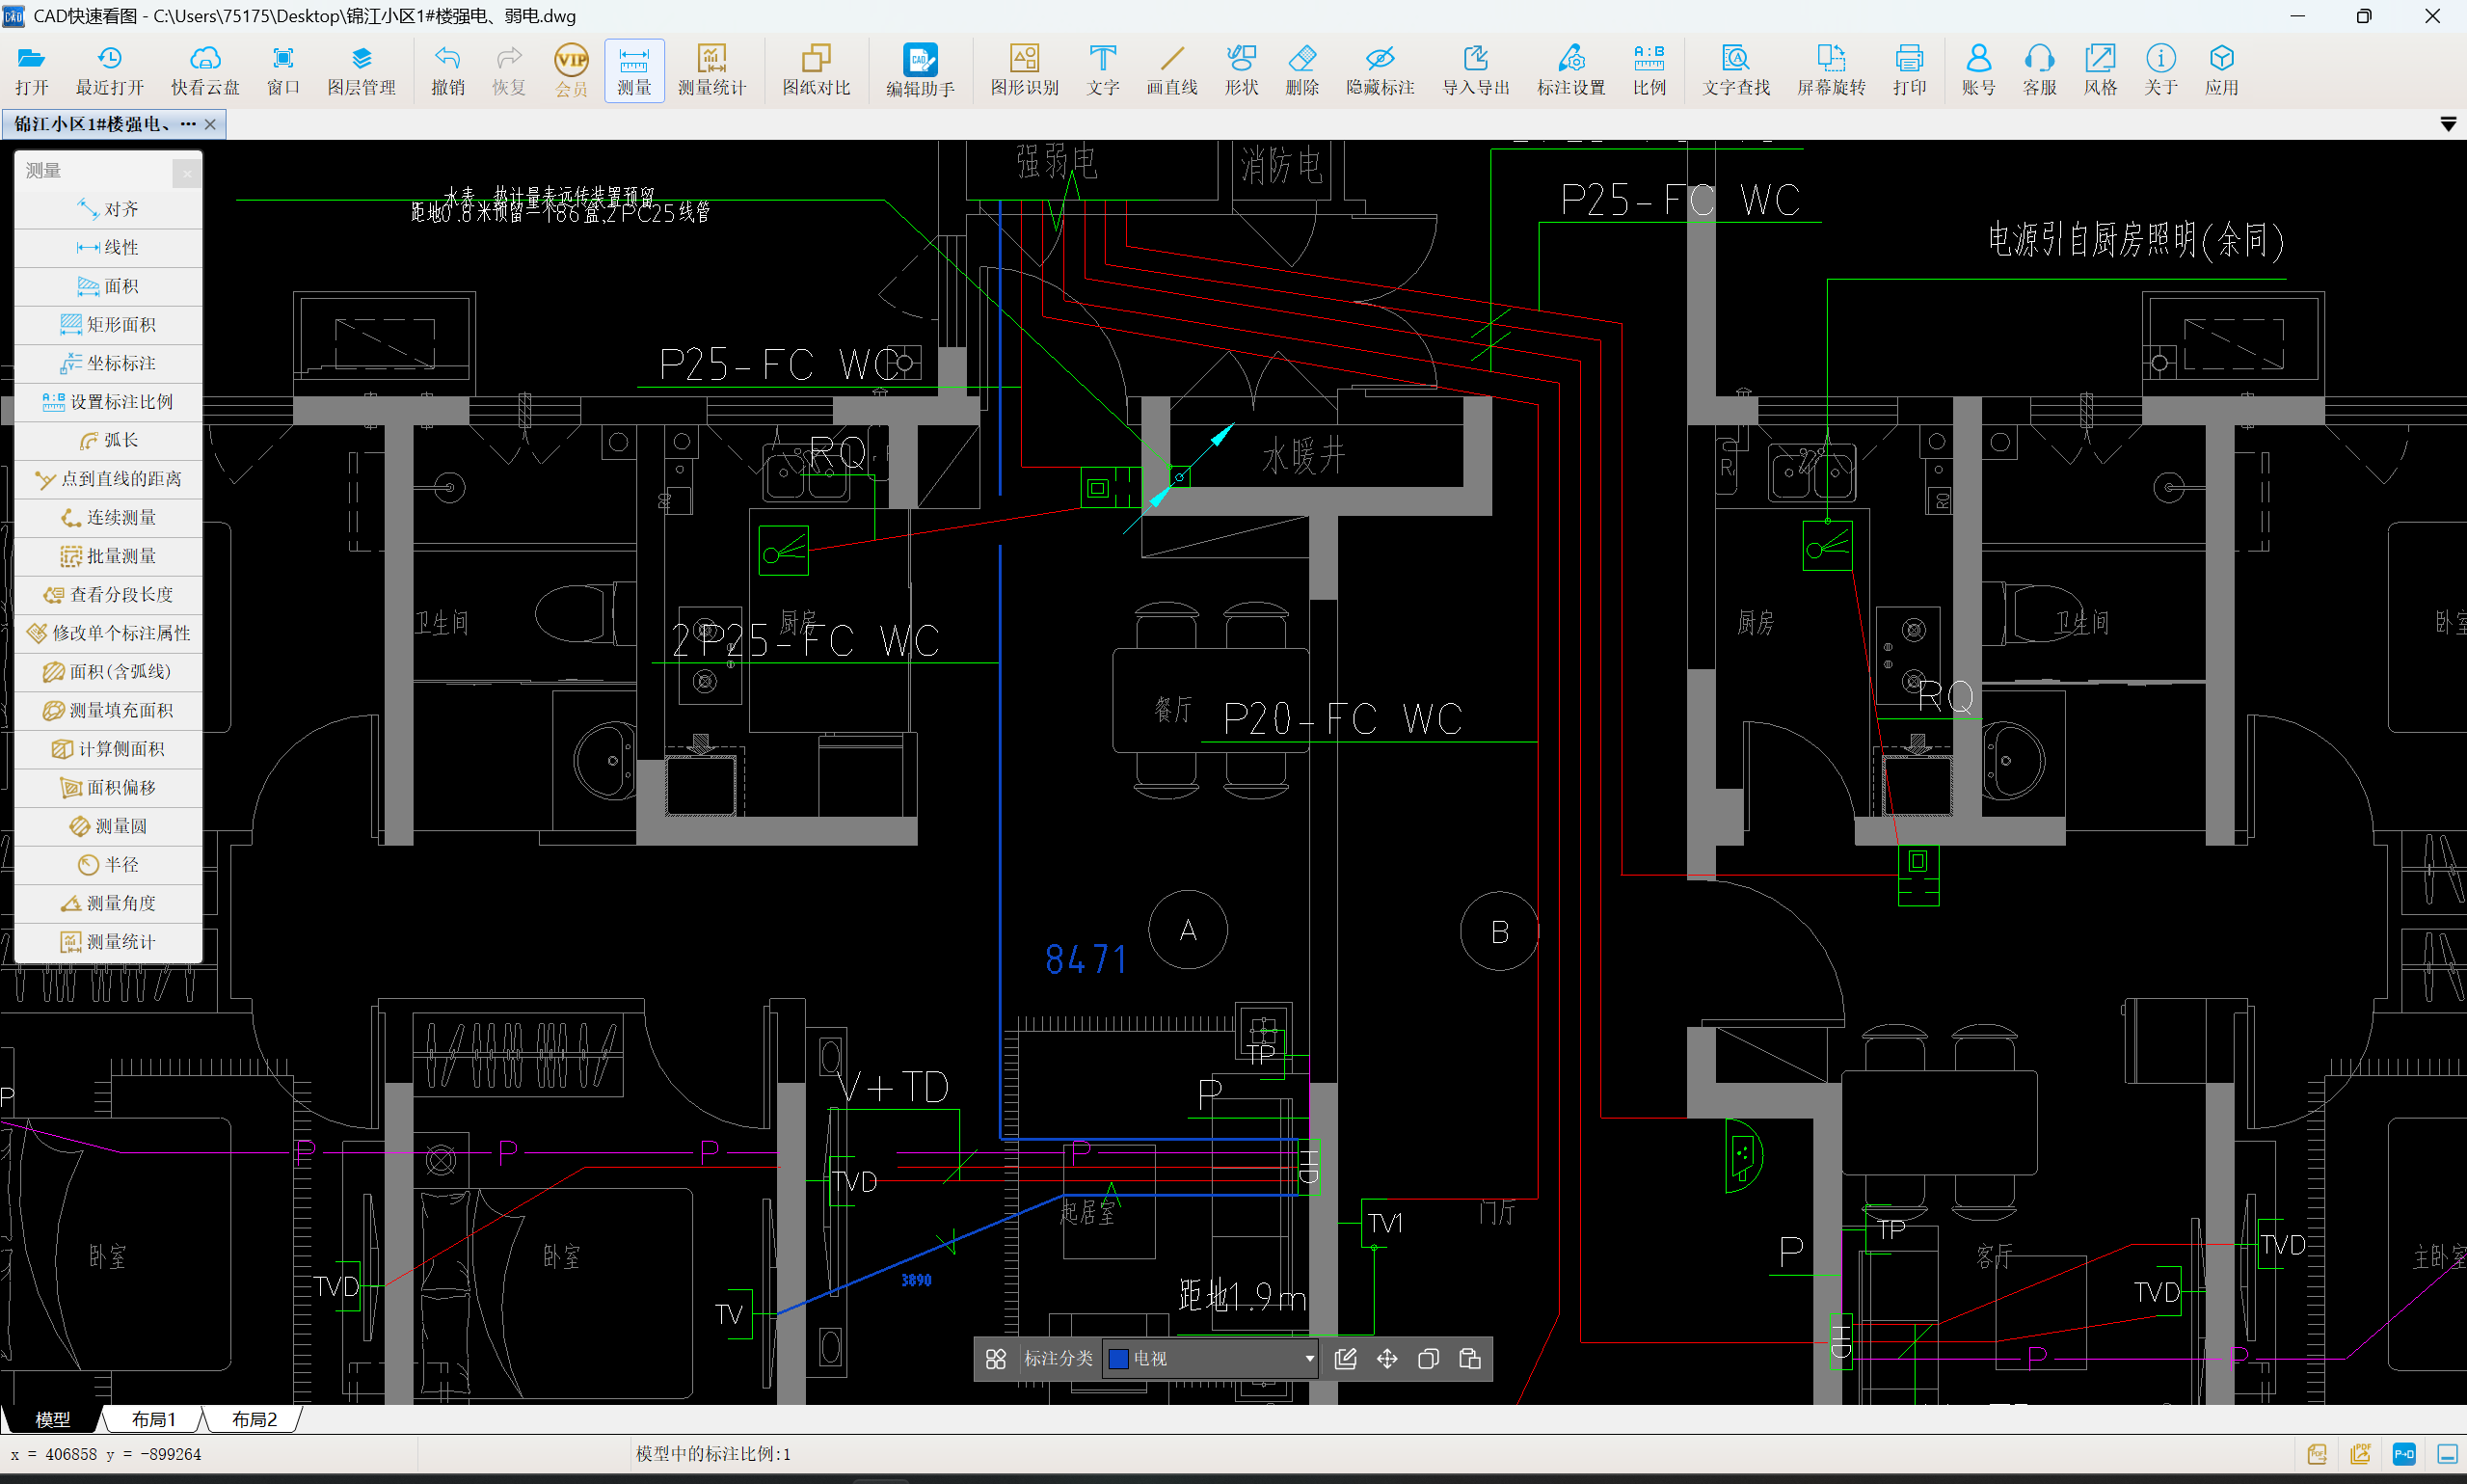2467x1484 pixels.
Task: Select the 删除 eraser tool
Action: [1302, 70]
